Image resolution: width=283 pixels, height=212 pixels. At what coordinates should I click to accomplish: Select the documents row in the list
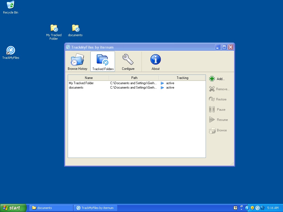point(137,88)
